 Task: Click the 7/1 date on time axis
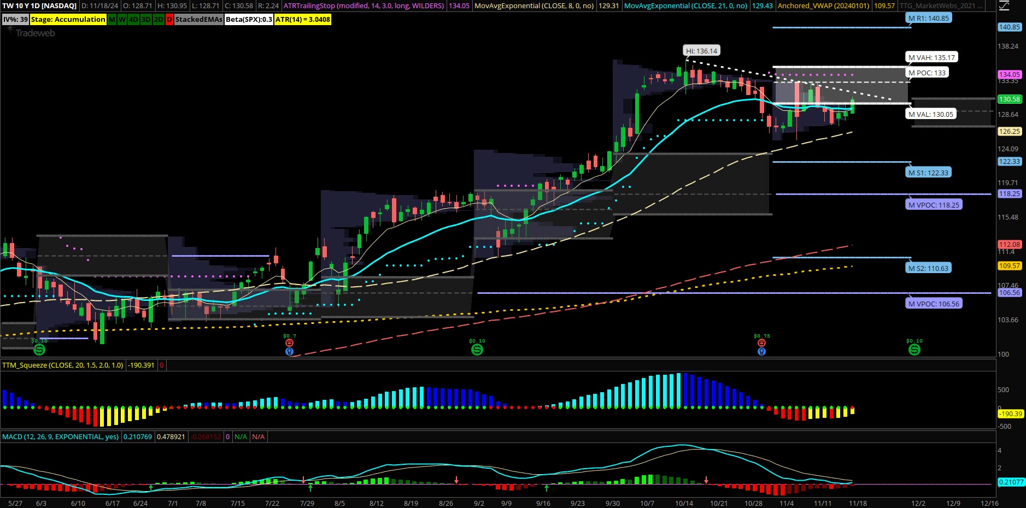click(173, 503)
